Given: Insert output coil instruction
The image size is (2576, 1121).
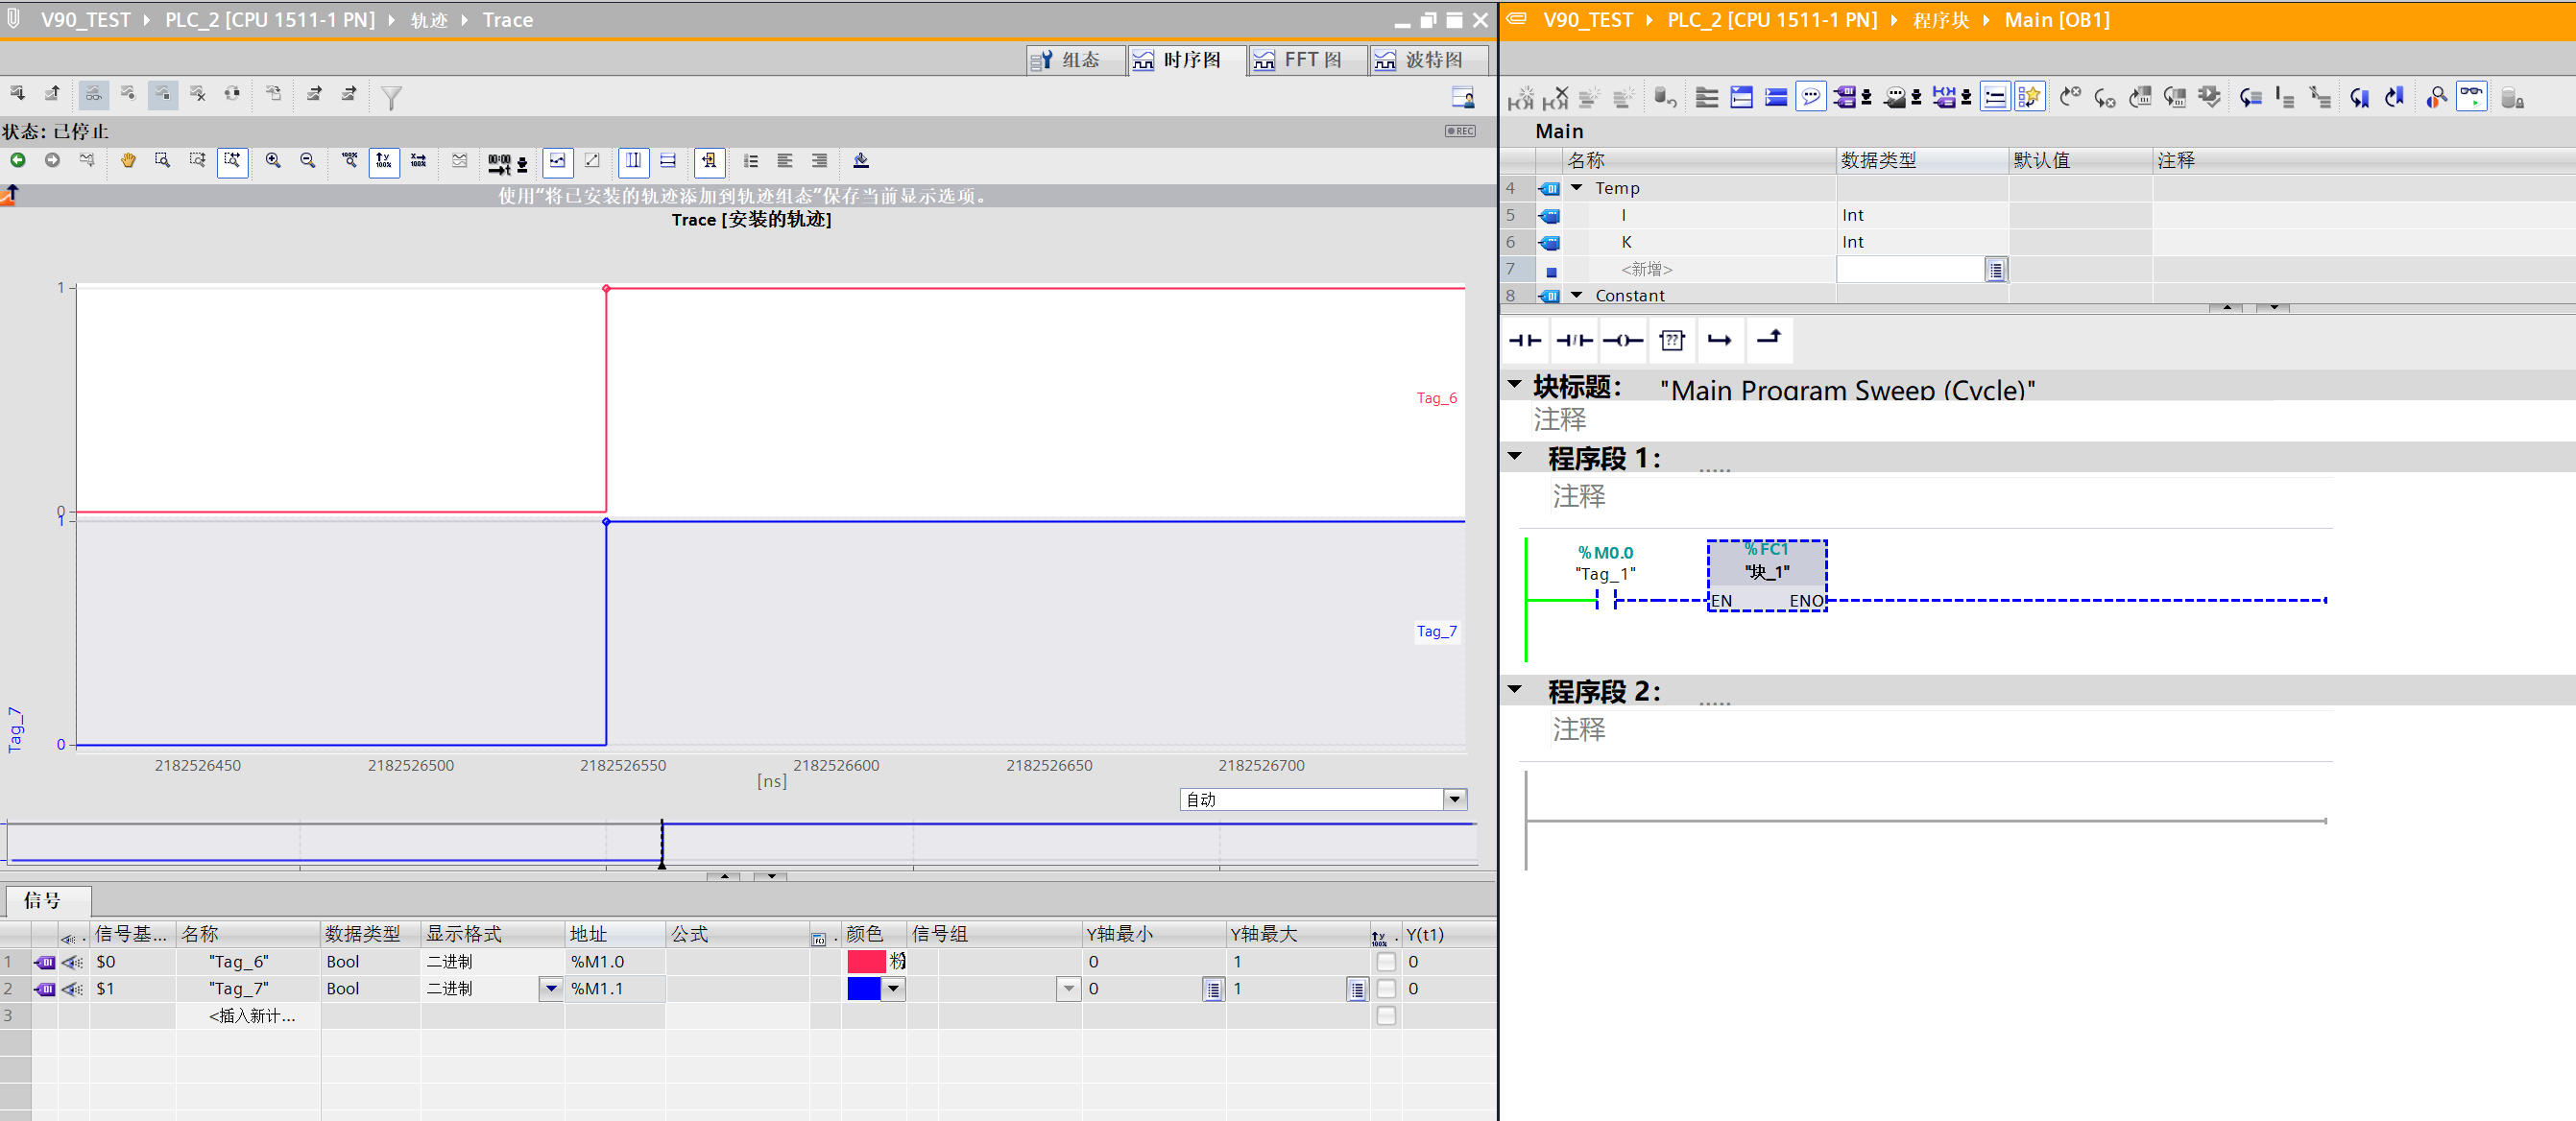Looking at the screenshot, I should pos(1622,340).
